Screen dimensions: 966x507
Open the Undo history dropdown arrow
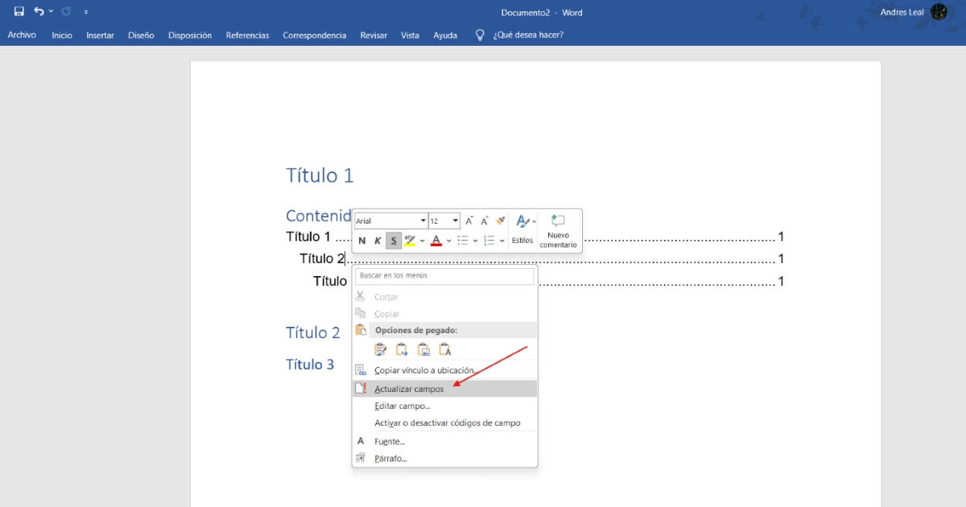(x=52, y=12)
